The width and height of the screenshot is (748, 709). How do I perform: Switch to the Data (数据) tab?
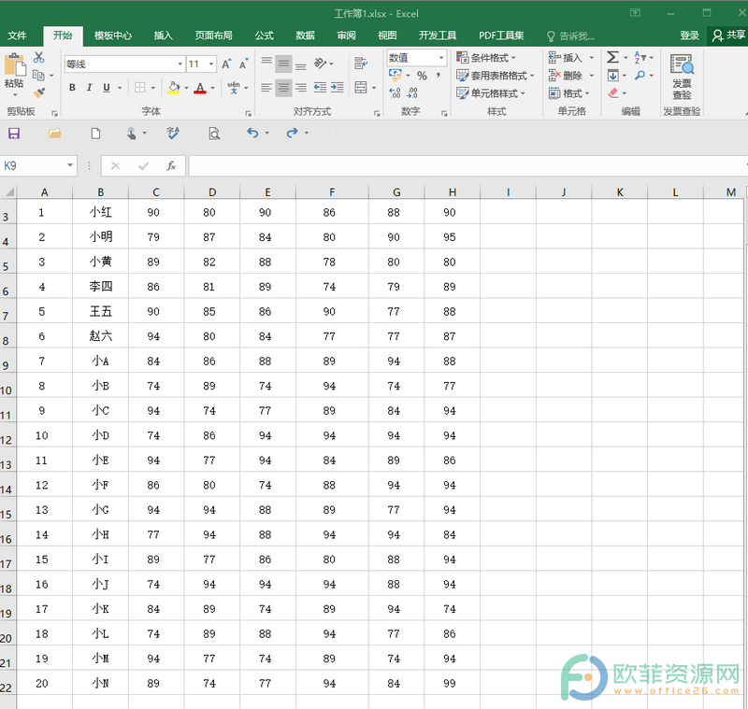point(305,35)
